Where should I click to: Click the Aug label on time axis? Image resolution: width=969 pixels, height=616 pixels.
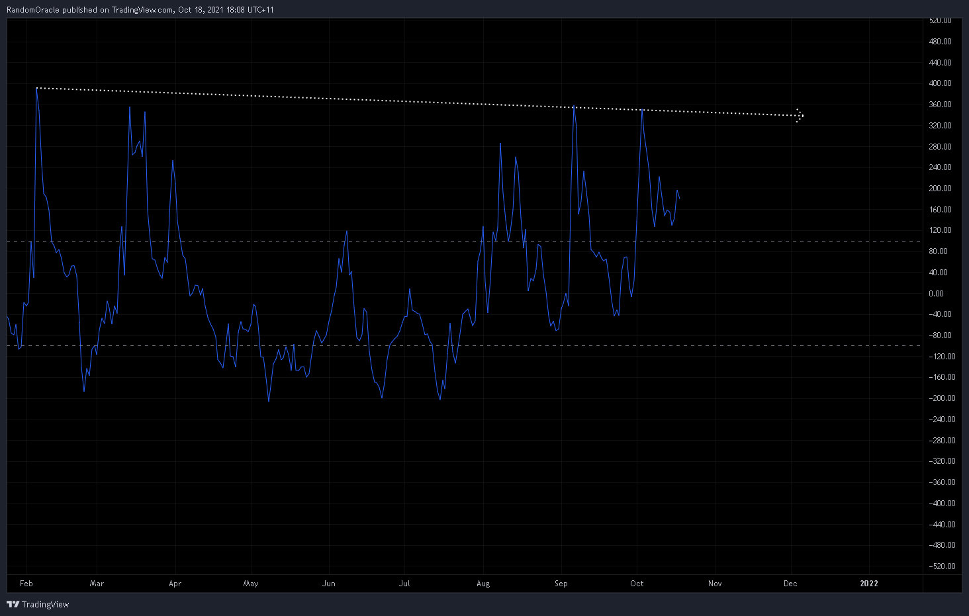[483, 584]
